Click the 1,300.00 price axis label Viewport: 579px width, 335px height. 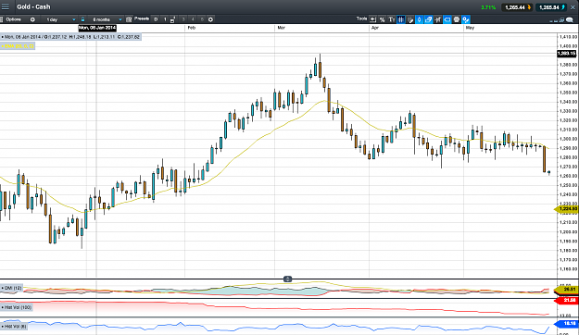point(568,139)
